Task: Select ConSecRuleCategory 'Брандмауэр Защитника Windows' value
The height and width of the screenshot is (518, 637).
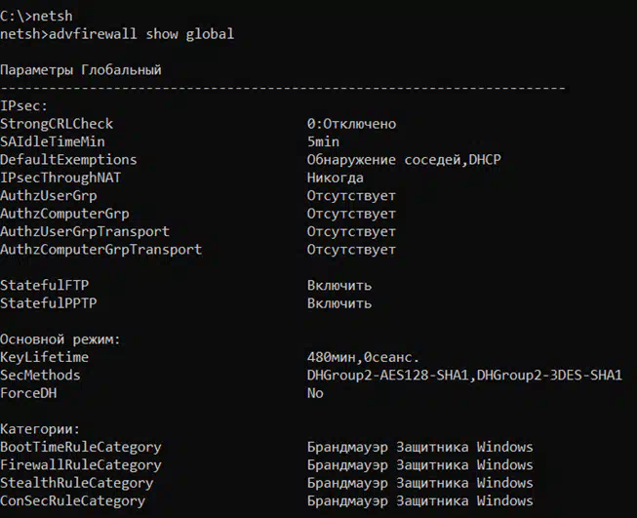Action: pyautogui.click(x=420, y=500)
